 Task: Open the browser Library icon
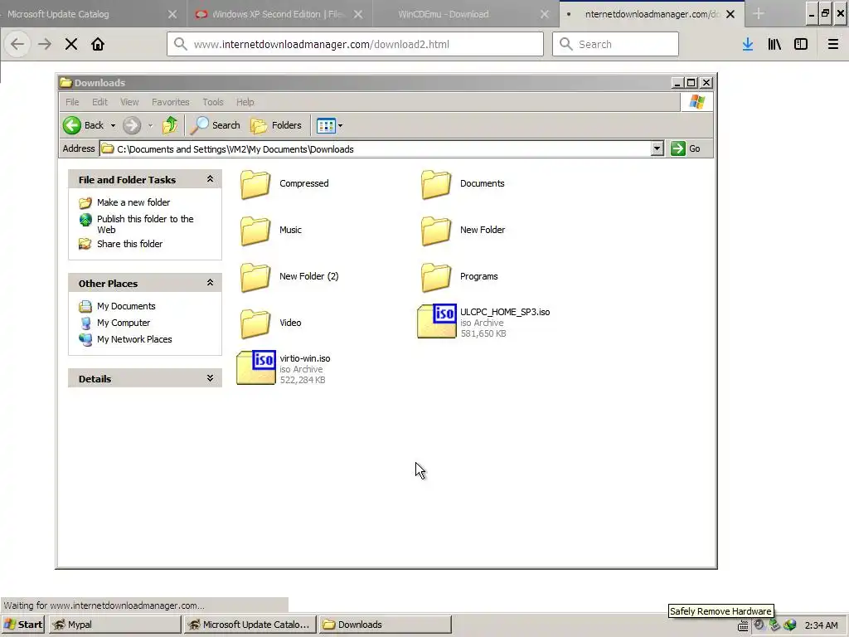pyautogui.click(x=774, y=45)
